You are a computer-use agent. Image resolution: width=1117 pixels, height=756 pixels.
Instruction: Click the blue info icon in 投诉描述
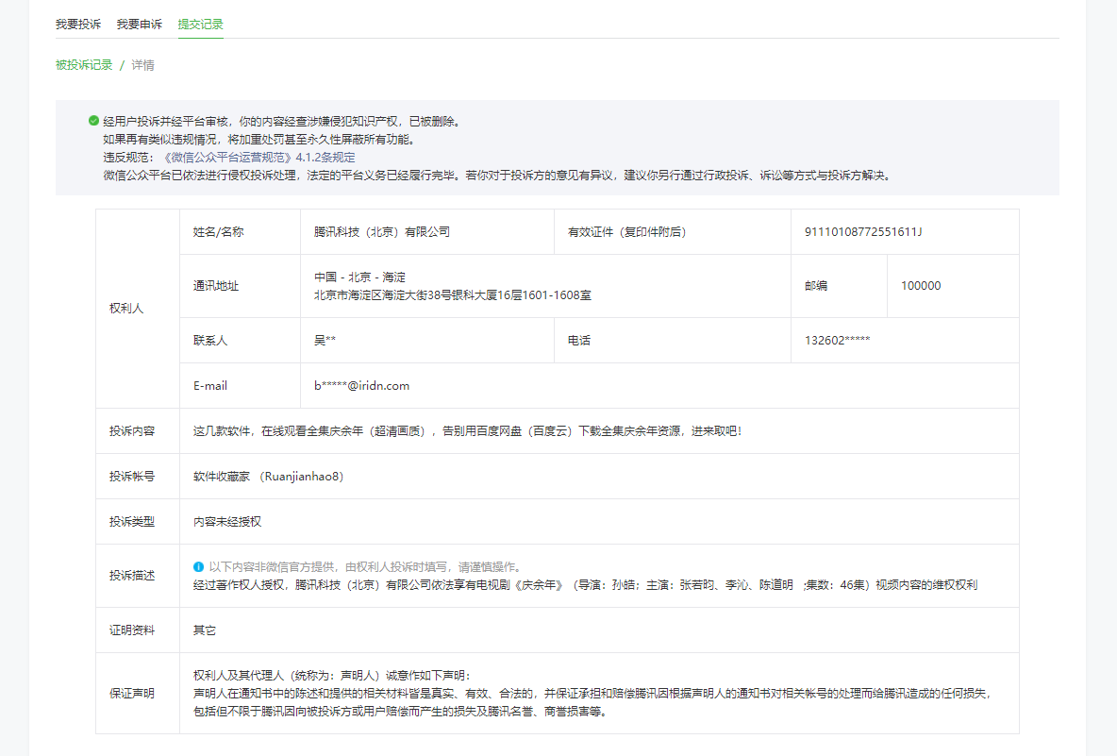pyautogui.click(x=198, y=566)
